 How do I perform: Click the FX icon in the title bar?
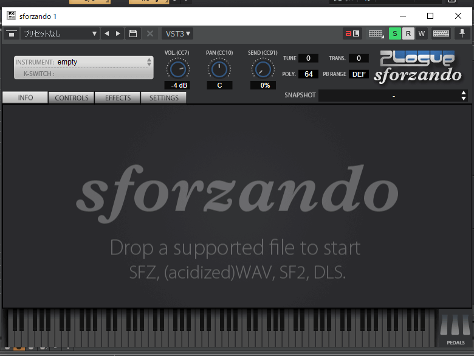tap(11, 16)
